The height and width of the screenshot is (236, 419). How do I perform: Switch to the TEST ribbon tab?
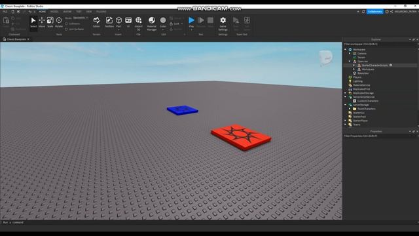[79, 12]
